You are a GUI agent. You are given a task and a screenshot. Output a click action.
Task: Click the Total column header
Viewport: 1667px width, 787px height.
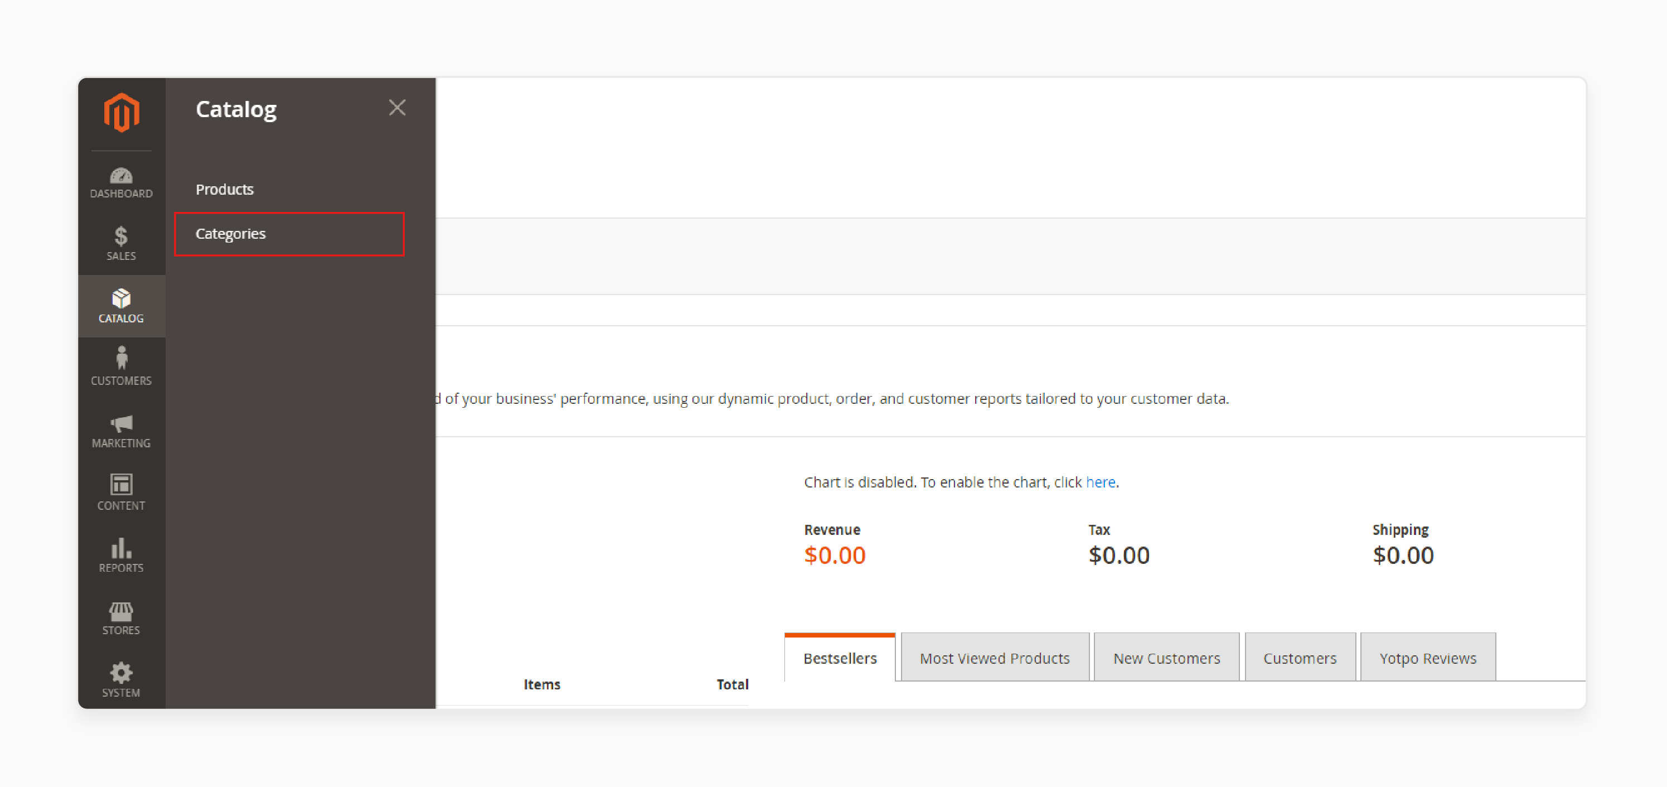tap(732, 684)
